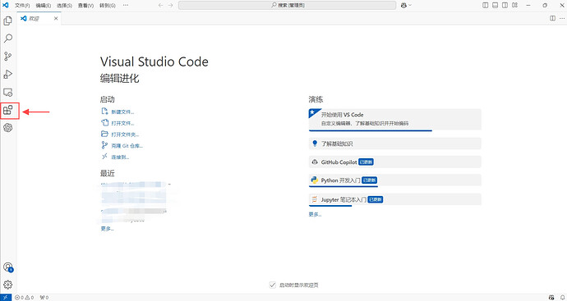Image resolution: width=567 pixels, height=301 pixels.
Task: Open more actions for editor group
Action: (x=561, y=18)
